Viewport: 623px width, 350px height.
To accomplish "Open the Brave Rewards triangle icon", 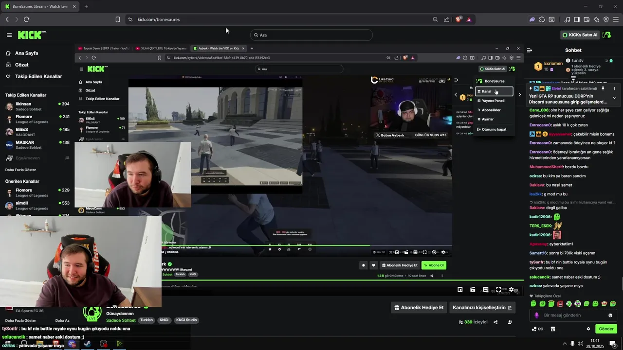I will [x=469, y=19].
